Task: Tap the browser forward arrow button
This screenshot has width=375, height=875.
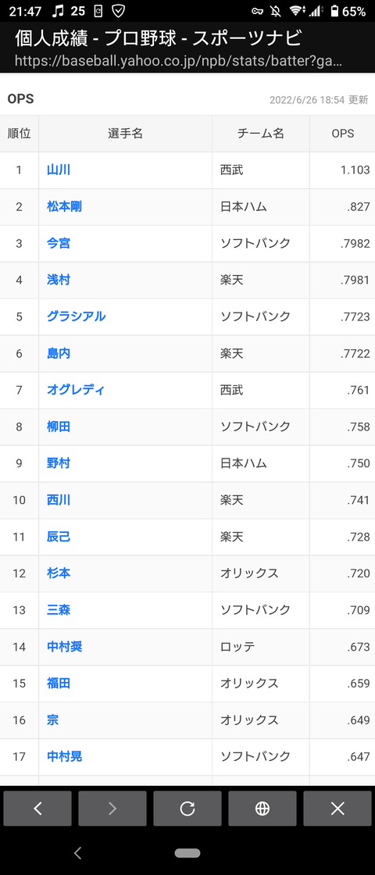Action: [x=112, y=808]
